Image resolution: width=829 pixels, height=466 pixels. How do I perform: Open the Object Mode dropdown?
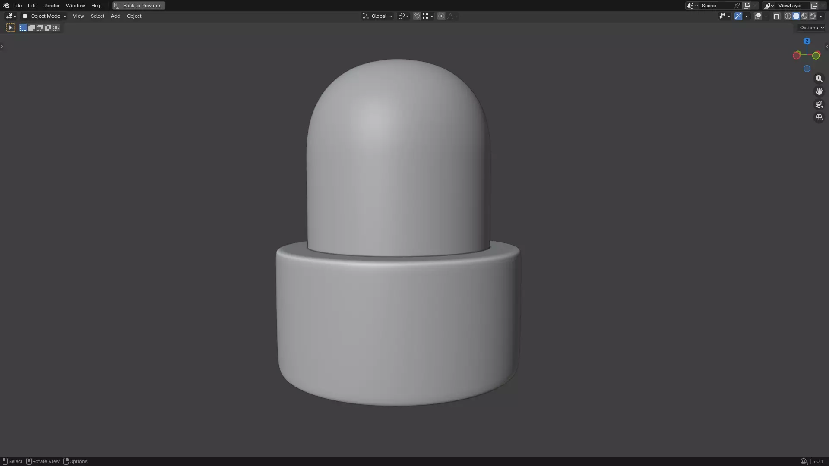pos(44,16)
